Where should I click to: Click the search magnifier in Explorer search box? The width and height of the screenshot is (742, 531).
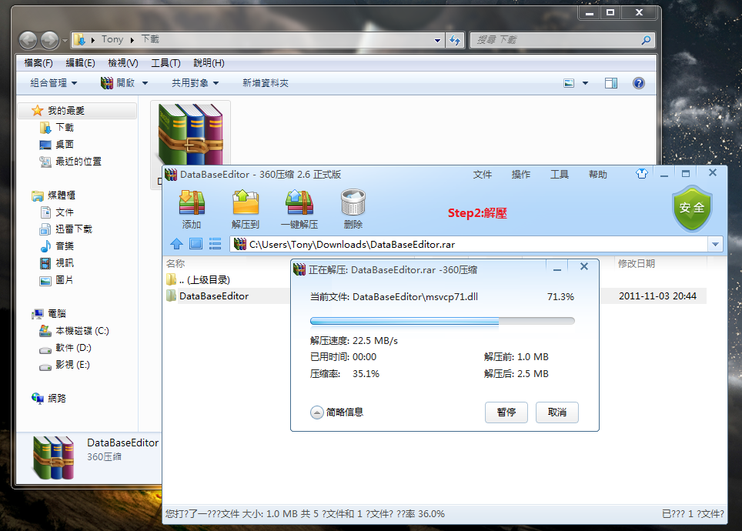click(x=646, y=40)
